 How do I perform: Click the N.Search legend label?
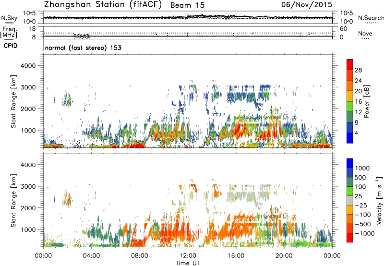pyautogui.click(x=371, y=18)
